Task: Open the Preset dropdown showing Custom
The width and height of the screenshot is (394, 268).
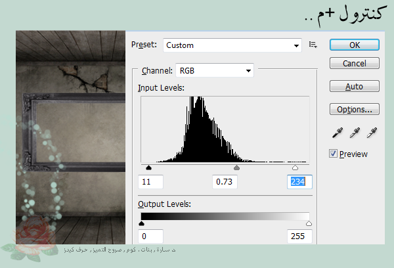Action: [x=231, y=45]
